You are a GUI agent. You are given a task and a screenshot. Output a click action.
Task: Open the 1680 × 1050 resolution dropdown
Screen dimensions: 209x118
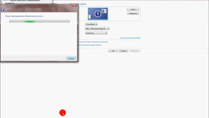pos(97,29)
